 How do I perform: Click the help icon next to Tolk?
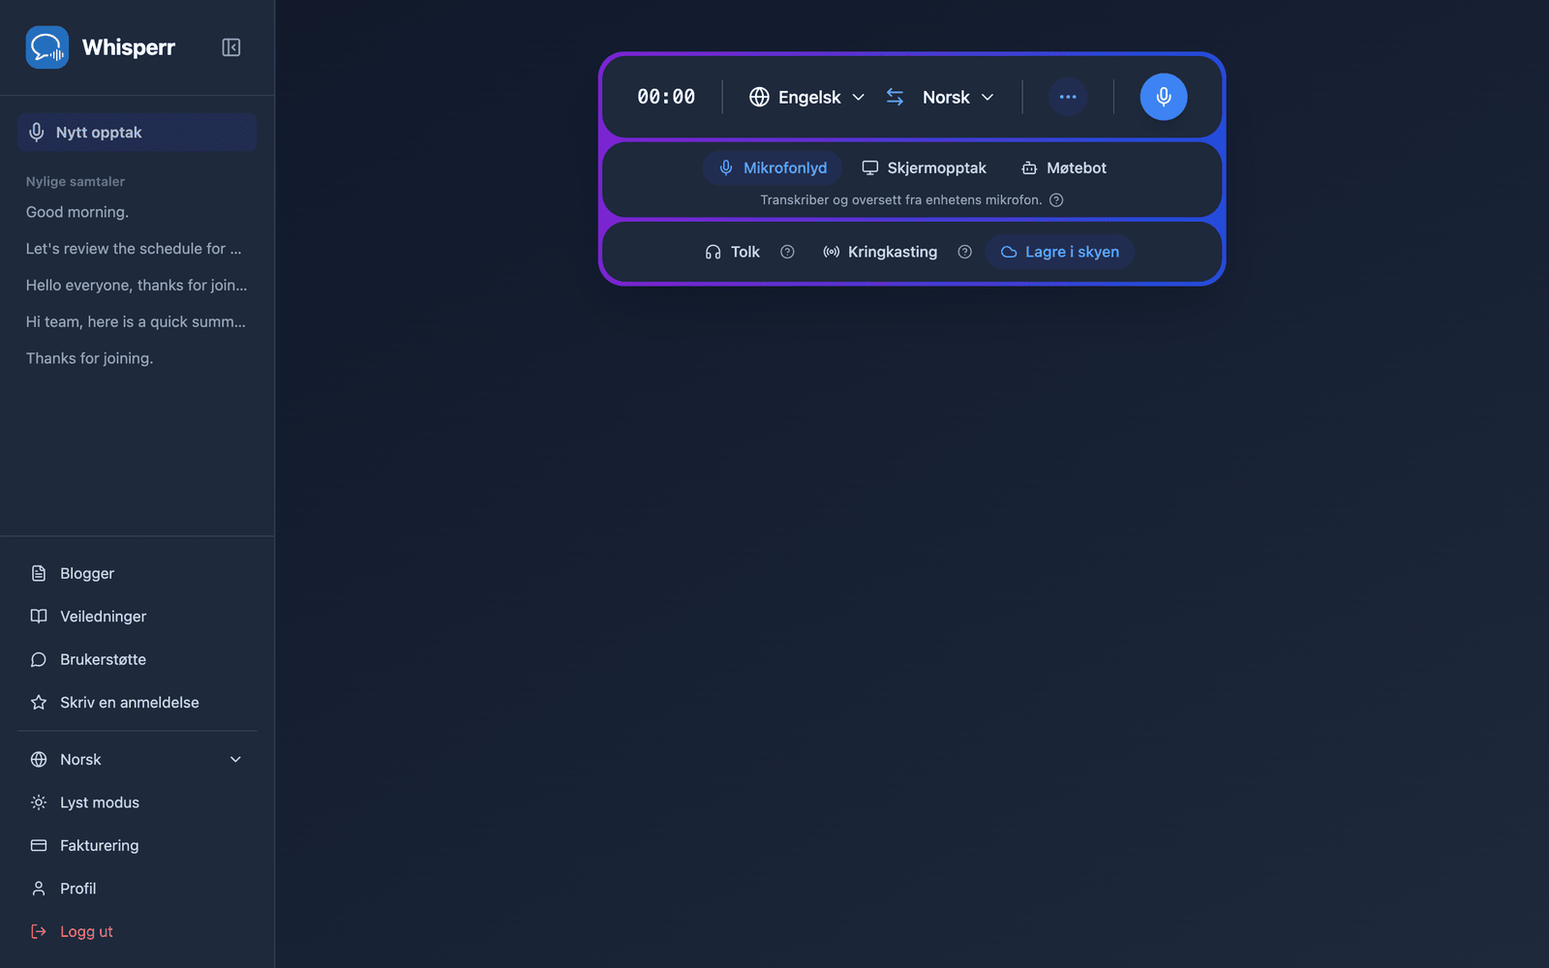coord(787,252)
